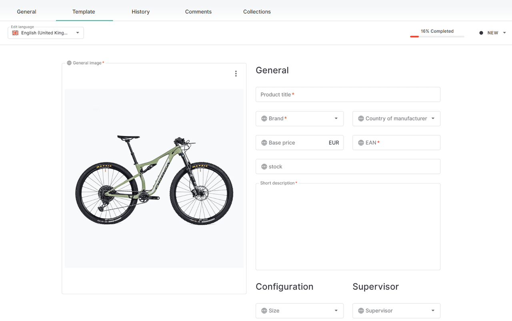Expand the Brand dropdown
The height and width of the screenshot is (321, 512).
(300, 118)
